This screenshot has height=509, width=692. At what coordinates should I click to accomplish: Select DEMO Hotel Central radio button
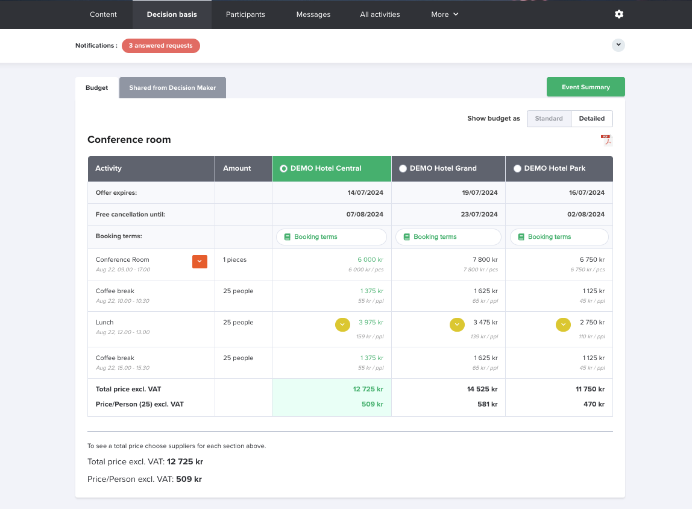(x=283, y=169)
